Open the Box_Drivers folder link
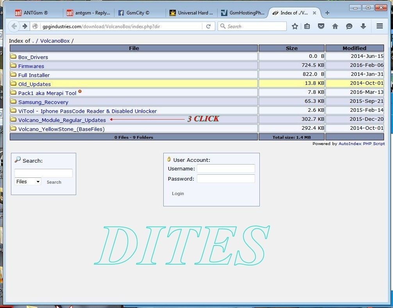Screen dimensions: 393x308 [33, 57]
